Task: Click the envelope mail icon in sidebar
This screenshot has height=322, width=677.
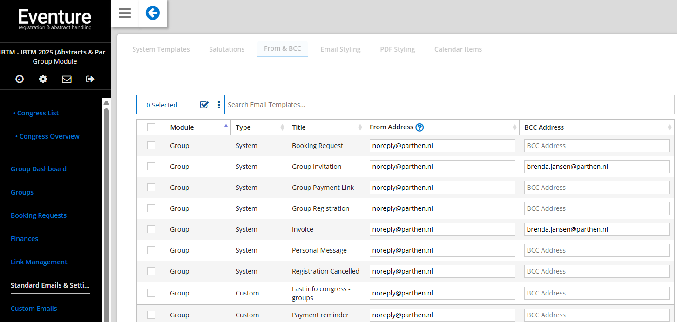Action: click(67, 79)
